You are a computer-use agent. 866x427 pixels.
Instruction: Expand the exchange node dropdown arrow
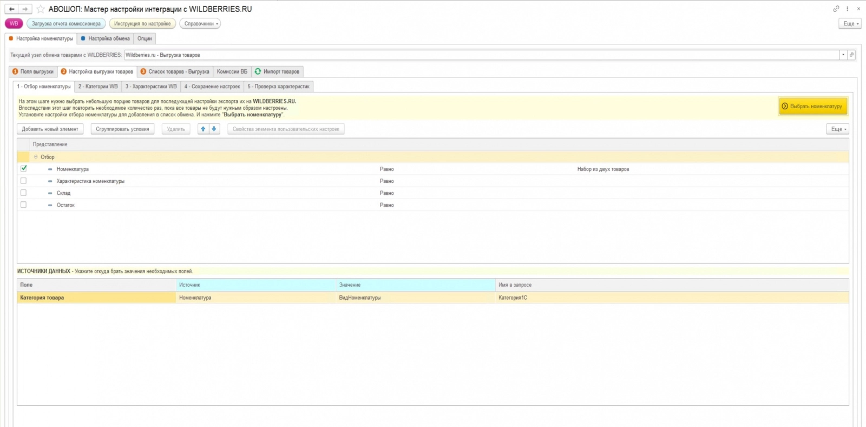pyautogui.click(x=843, y=55)
